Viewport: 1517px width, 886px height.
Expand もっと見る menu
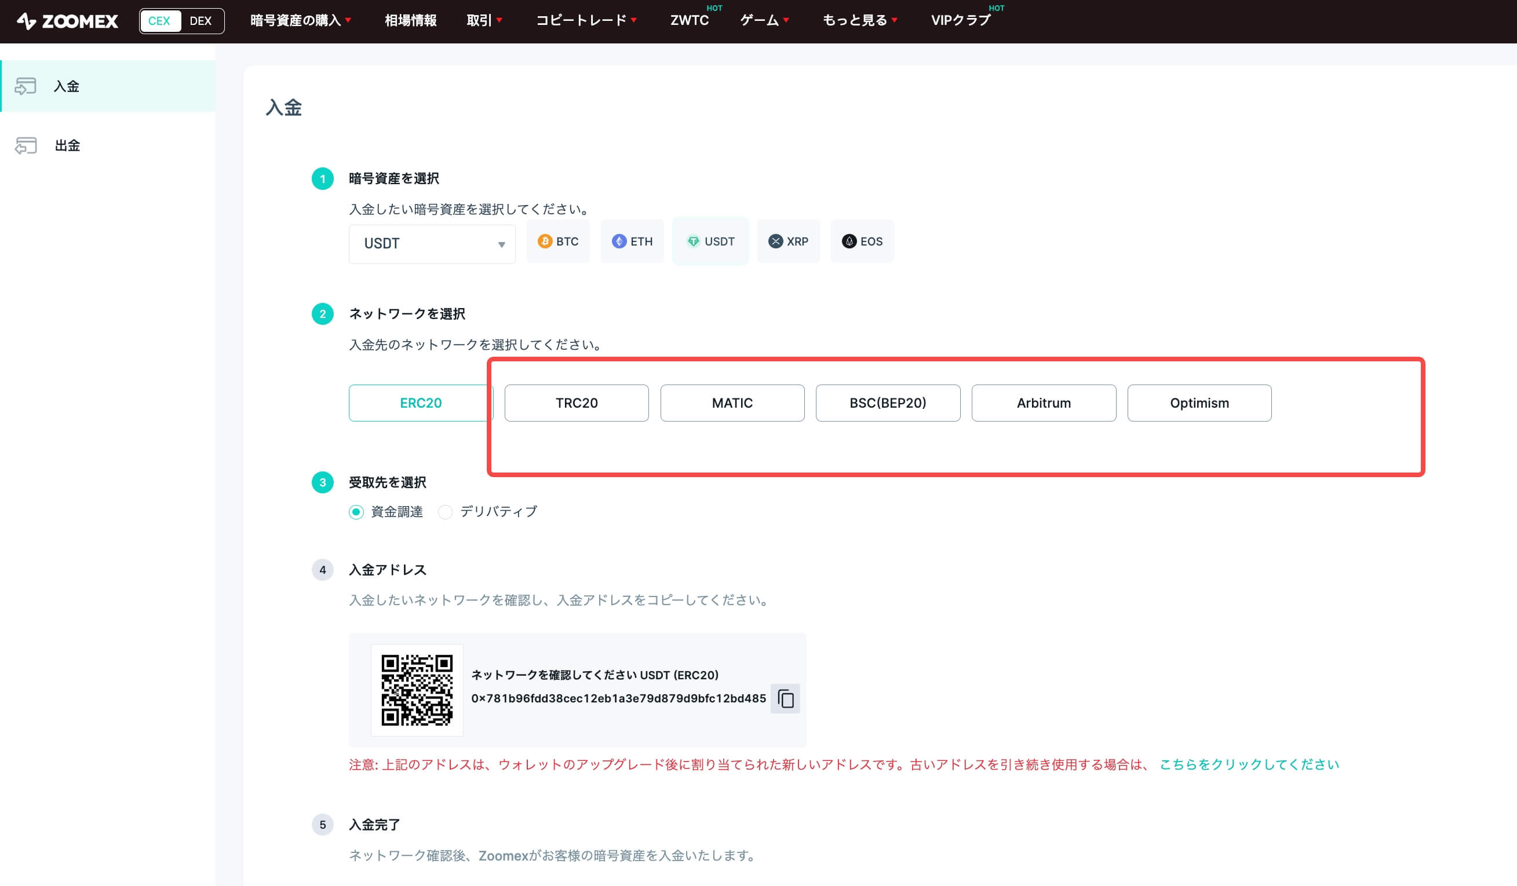pos(860,20)
